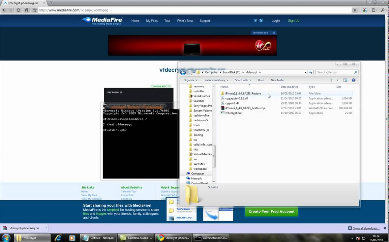Image resolution: width=389 pixels, height=242 pixels.
Task: Click the browser back arrow
Action: click(x=4, y=10)
